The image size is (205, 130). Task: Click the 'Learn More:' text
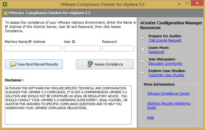pos(159,47)
